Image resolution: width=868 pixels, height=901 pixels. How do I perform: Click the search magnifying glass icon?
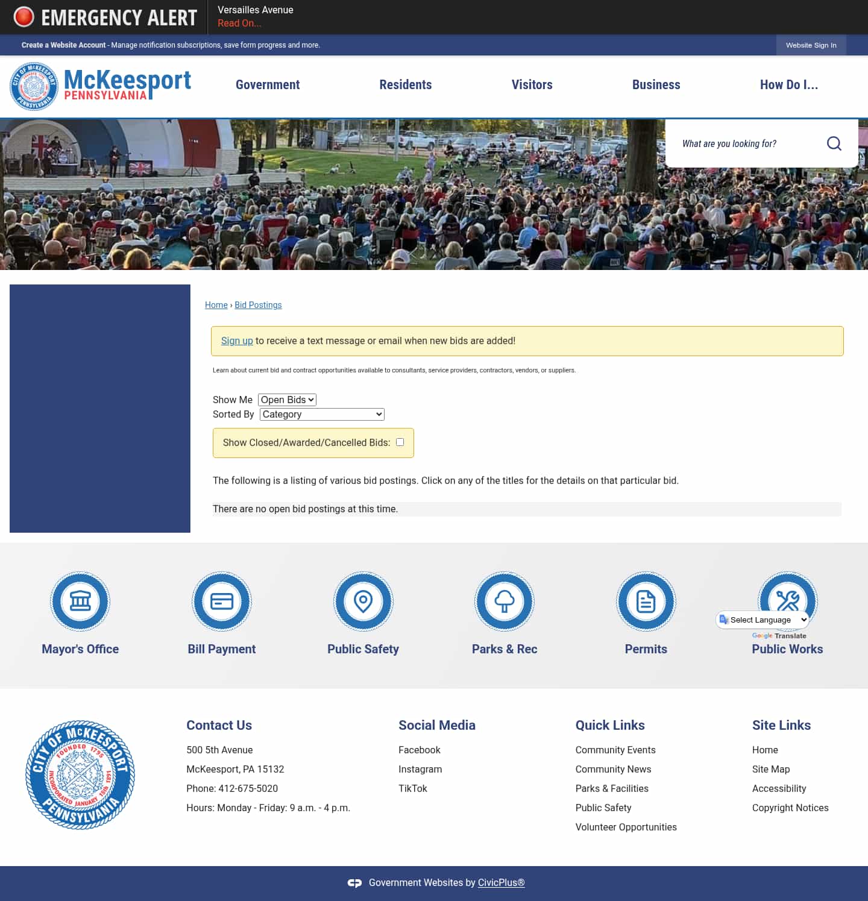(834, 143)
